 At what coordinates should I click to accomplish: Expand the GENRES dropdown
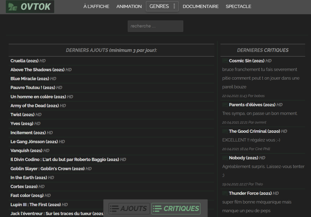tap(162, 6)
